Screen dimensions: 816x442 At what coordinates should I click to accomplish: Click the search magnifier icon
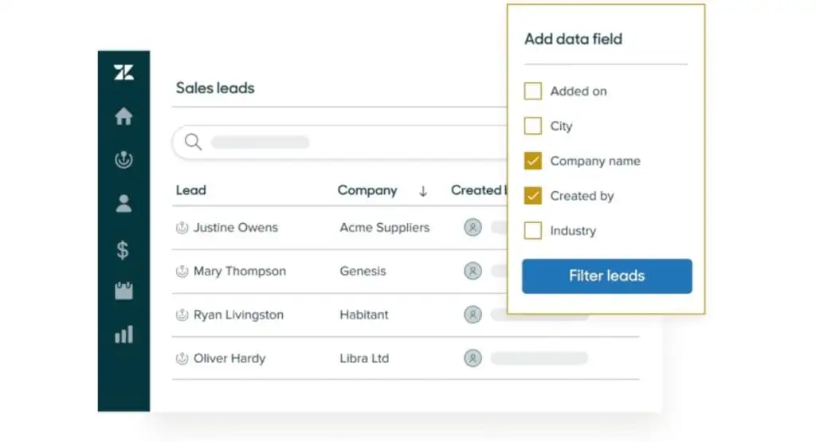click(x=193, y=142)
